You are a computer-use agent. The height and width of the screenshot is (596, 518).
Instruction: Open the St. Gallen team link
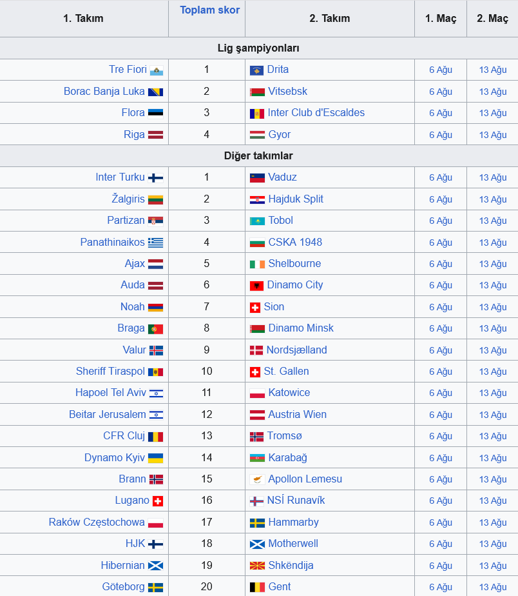click(286, 372)
